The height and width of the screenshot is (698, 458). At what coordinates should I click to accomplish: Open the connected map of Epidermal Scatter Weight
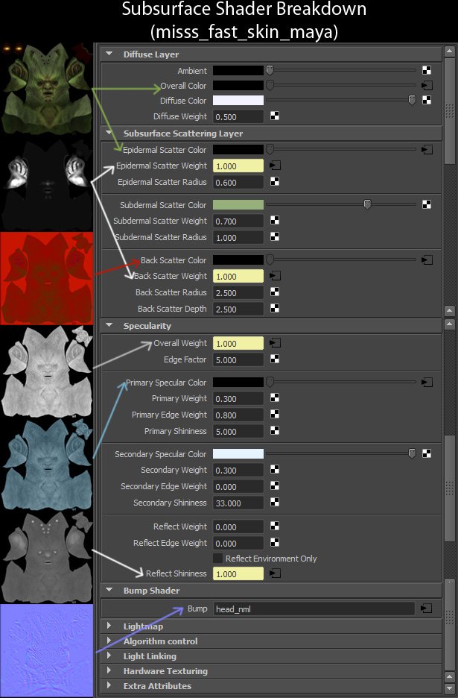(276, 166)
